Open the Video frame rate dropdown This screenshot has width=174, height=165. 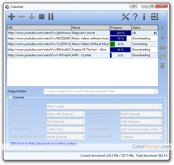(x=141, y=114)
